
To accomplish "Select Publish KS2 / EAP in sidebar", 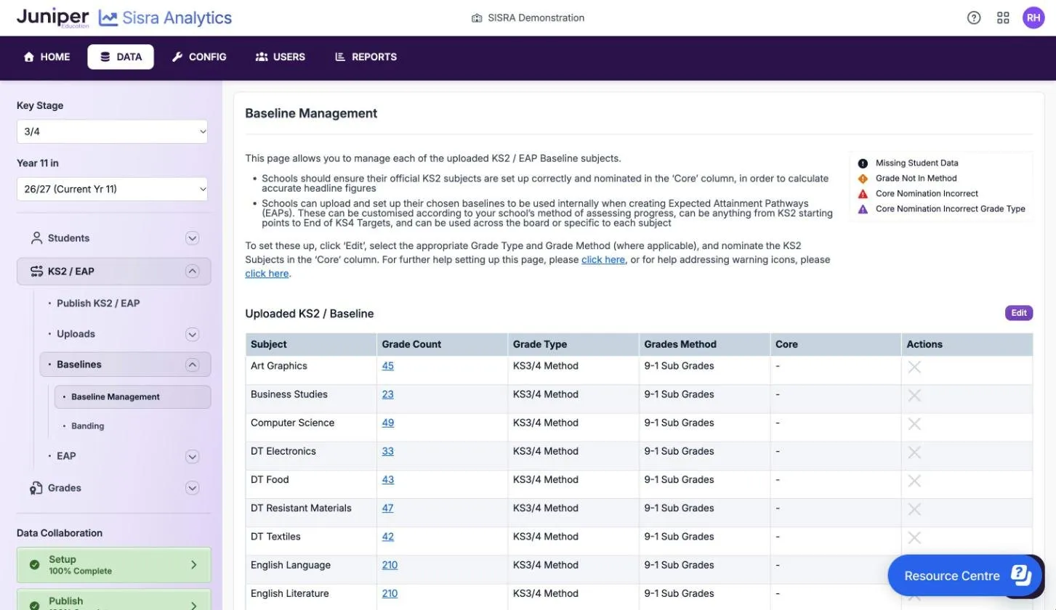I will coord(98,304).
